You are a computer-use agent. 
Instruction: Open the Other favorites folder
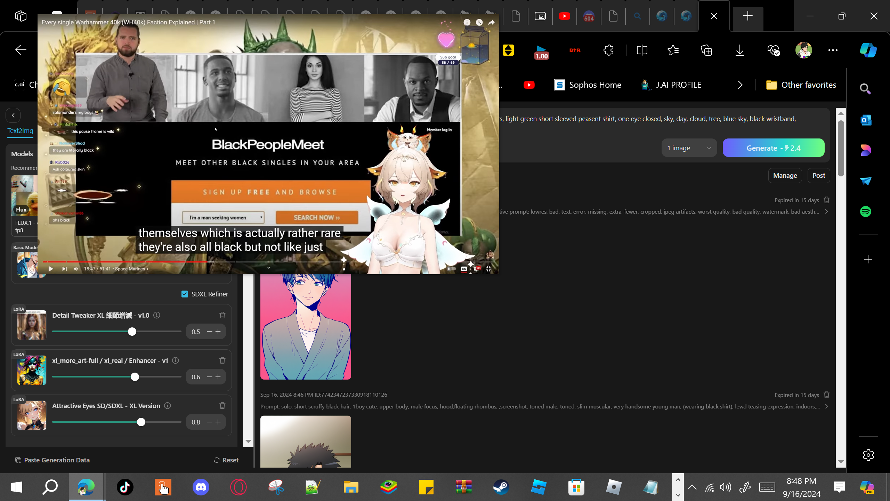coord(801,85)
